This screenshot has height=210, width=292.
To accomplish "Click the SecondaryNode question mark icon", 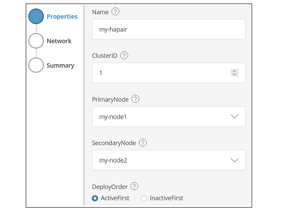I will pyautogui.click(x=143, y=143).
